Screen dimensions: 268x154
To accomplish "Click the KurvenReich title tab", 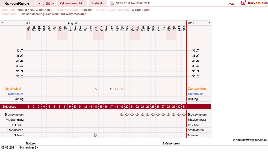I will tap(17, 4).
